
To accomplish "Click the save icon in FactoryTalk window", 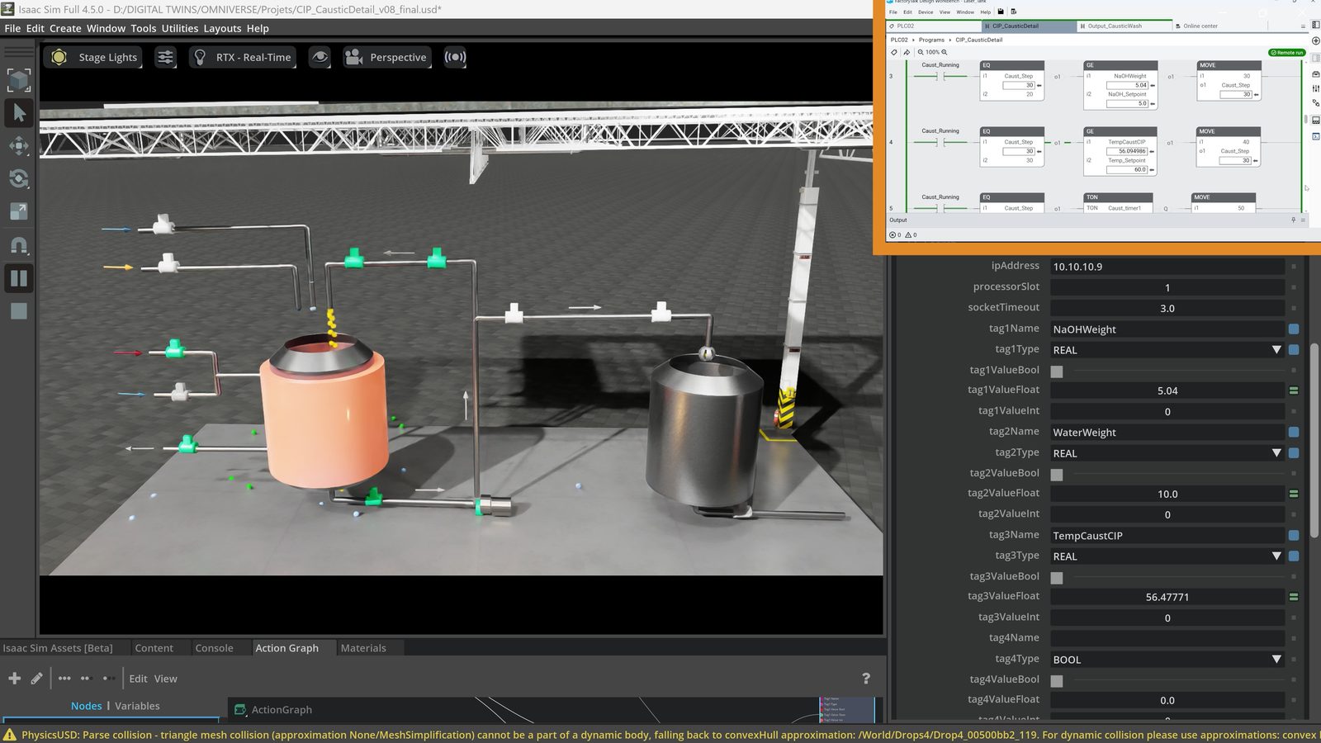I will [x=1001, y=12].
